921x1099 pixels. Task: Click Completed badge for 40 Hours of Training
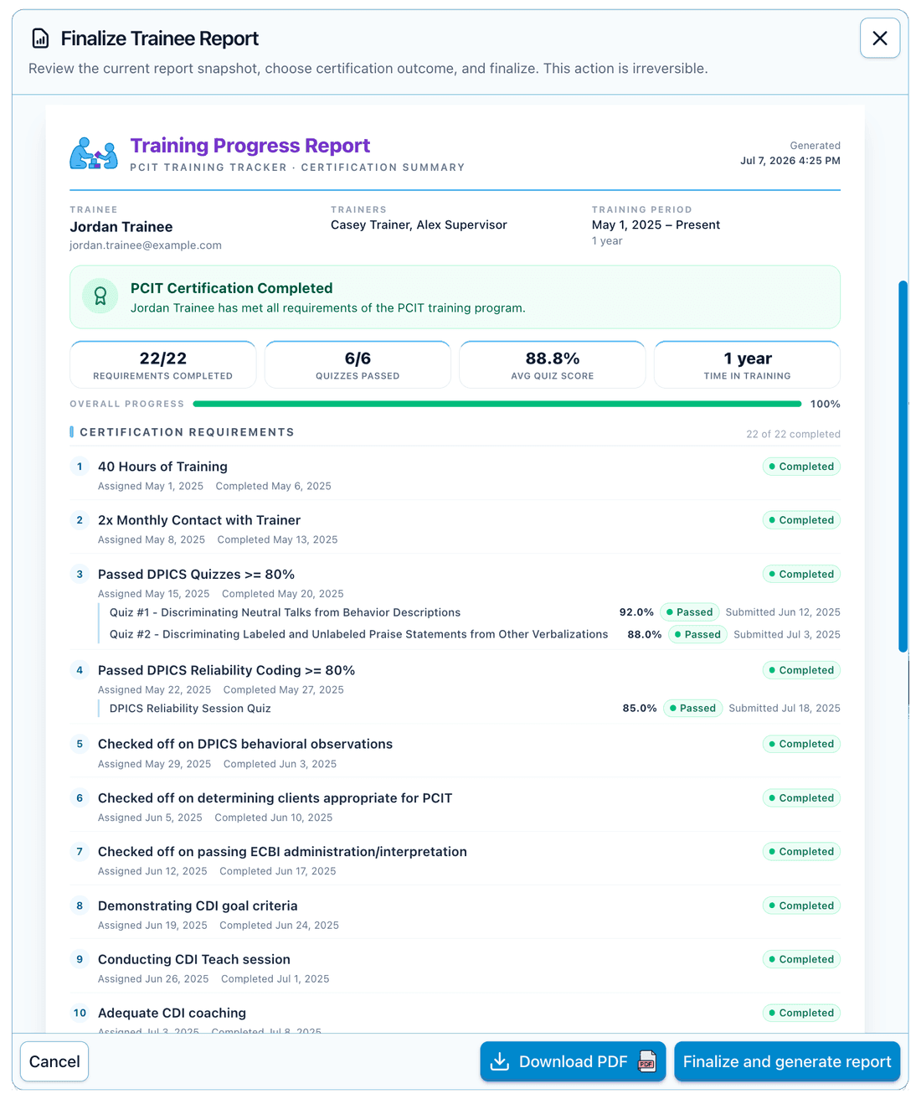coord(801,467)
